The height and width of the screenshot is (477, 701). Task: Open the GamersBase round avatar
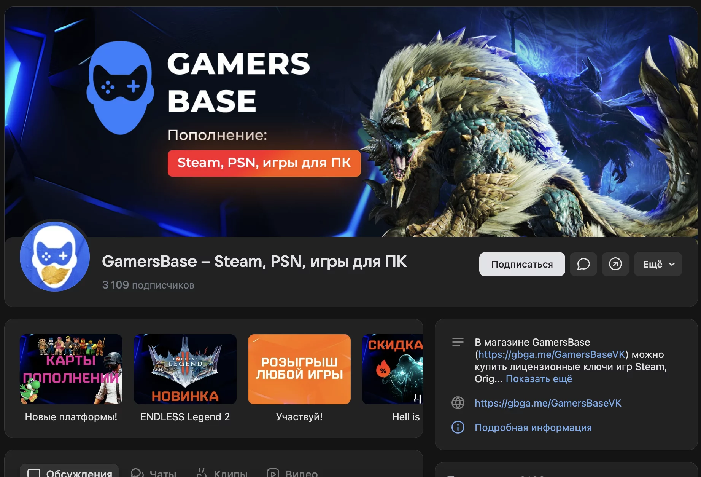pos(55,257)
